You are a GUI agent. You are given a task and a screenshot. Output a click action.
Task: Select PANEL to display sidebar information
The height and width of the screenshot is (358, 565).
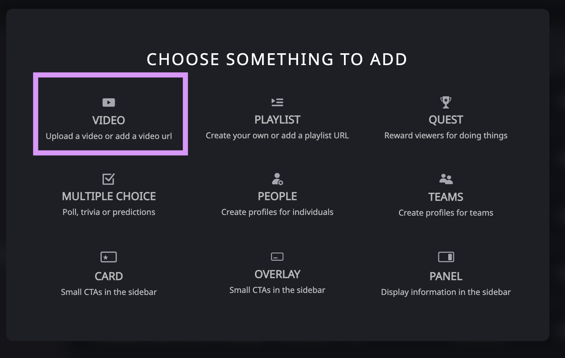[446, 276]
